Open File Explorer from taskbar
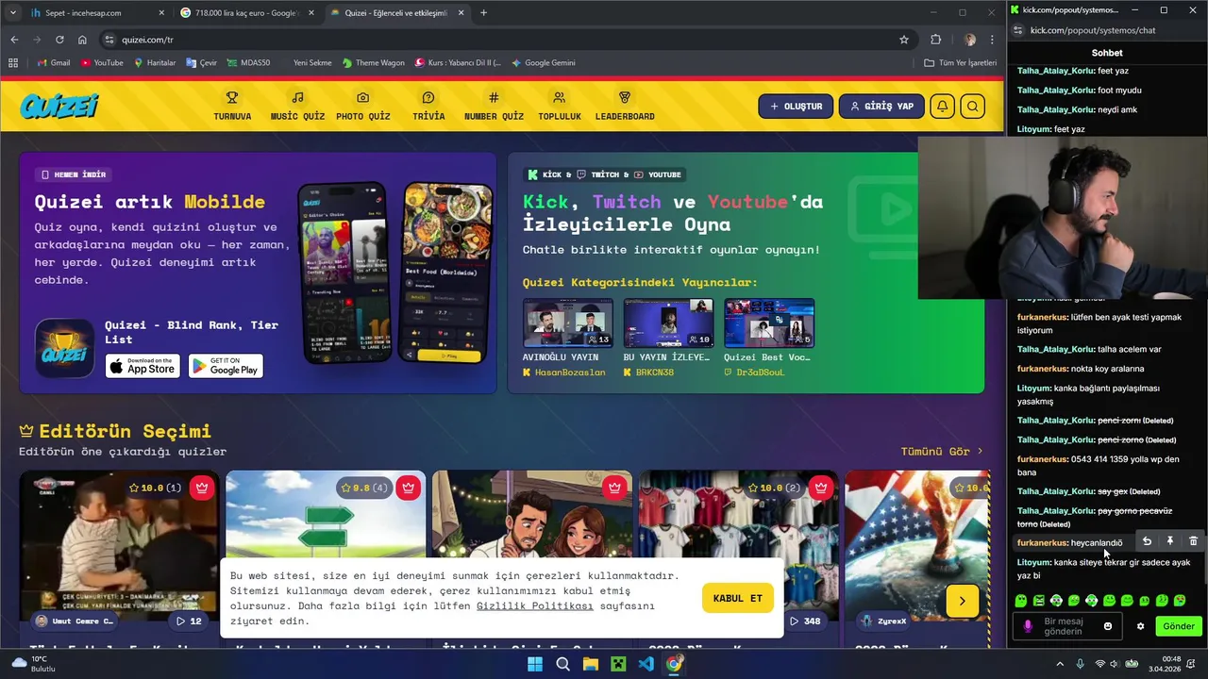The image size is (1208, 679). pyautogui.click(x=590, y=664)
